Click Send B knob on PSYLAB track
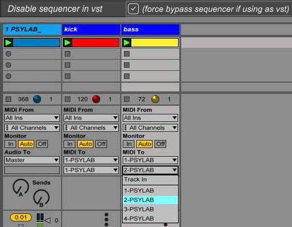Viewport: 292px width, 227px height. [x=41, y=197]
